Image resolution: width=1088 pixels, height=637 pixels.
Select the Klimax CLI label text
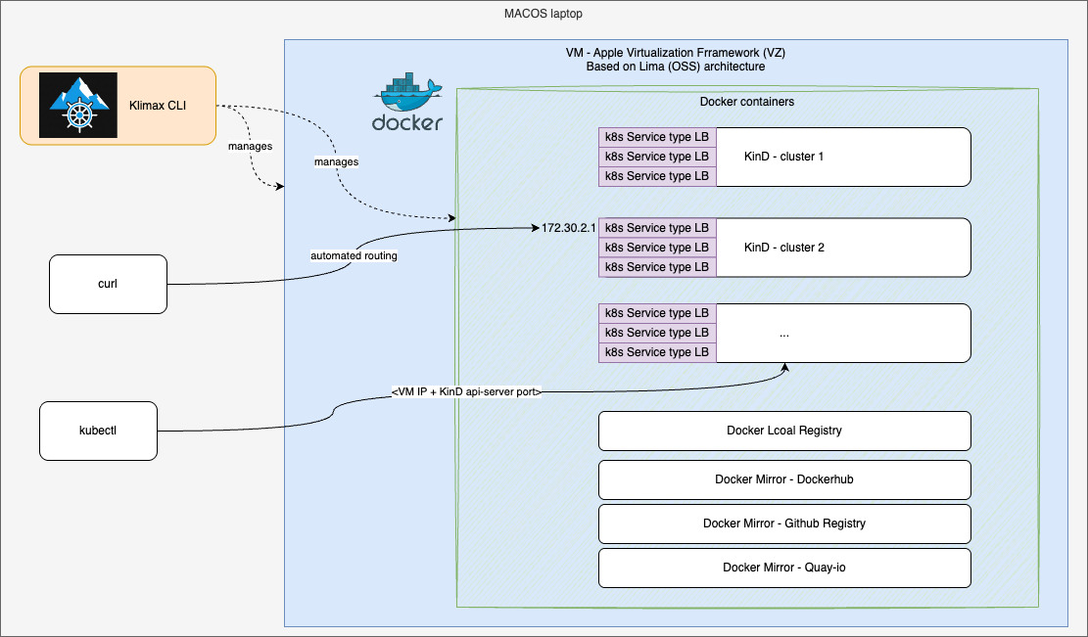point(158,106)
